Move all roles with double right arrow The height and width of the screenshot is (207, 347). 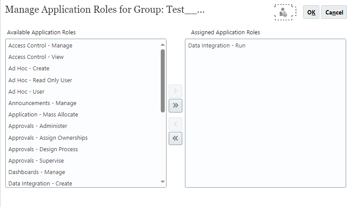pyautogui.click(x=176, y=105)
